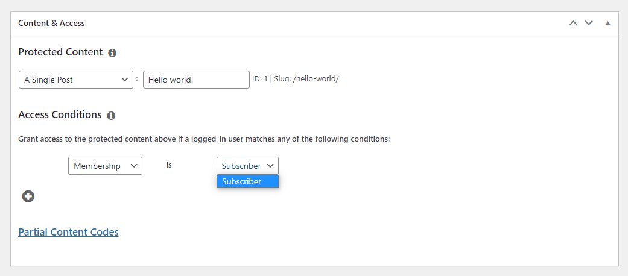Open the A Single Post dropdown
This screenshot has width=628, height=276.
tap(76, 80)
